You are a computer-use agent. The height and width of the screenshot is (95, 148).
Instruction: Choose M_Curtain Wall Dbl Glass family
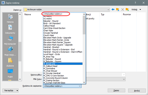point(54,83)
